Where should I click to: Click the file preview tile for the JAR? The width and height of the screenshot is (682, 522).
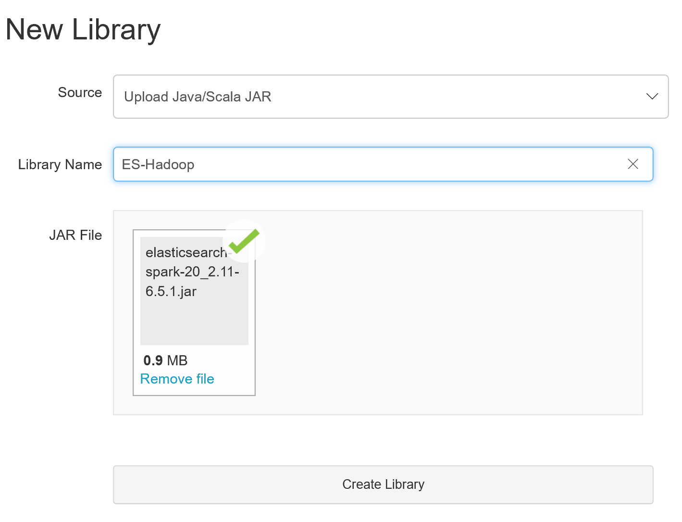pos(194,310)
